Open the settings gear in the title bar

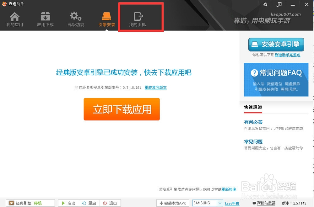click(265, 4)
